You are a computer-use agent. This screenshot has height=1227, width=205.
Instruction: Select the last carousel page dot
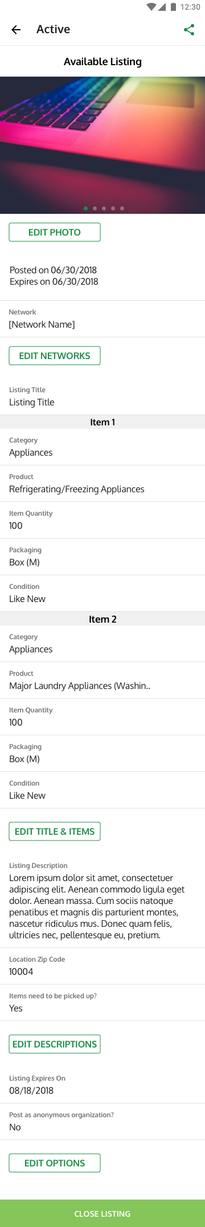[x=122, y=208]
